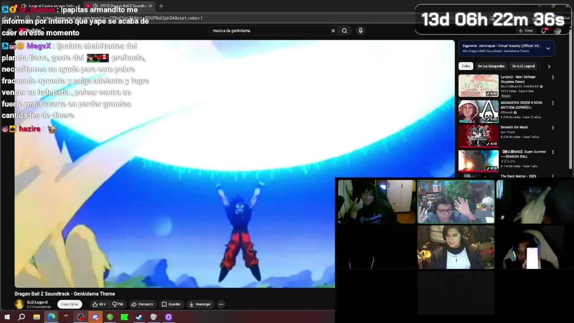Open Discord from taskbar
574x323 pixels.
[96, 317]
